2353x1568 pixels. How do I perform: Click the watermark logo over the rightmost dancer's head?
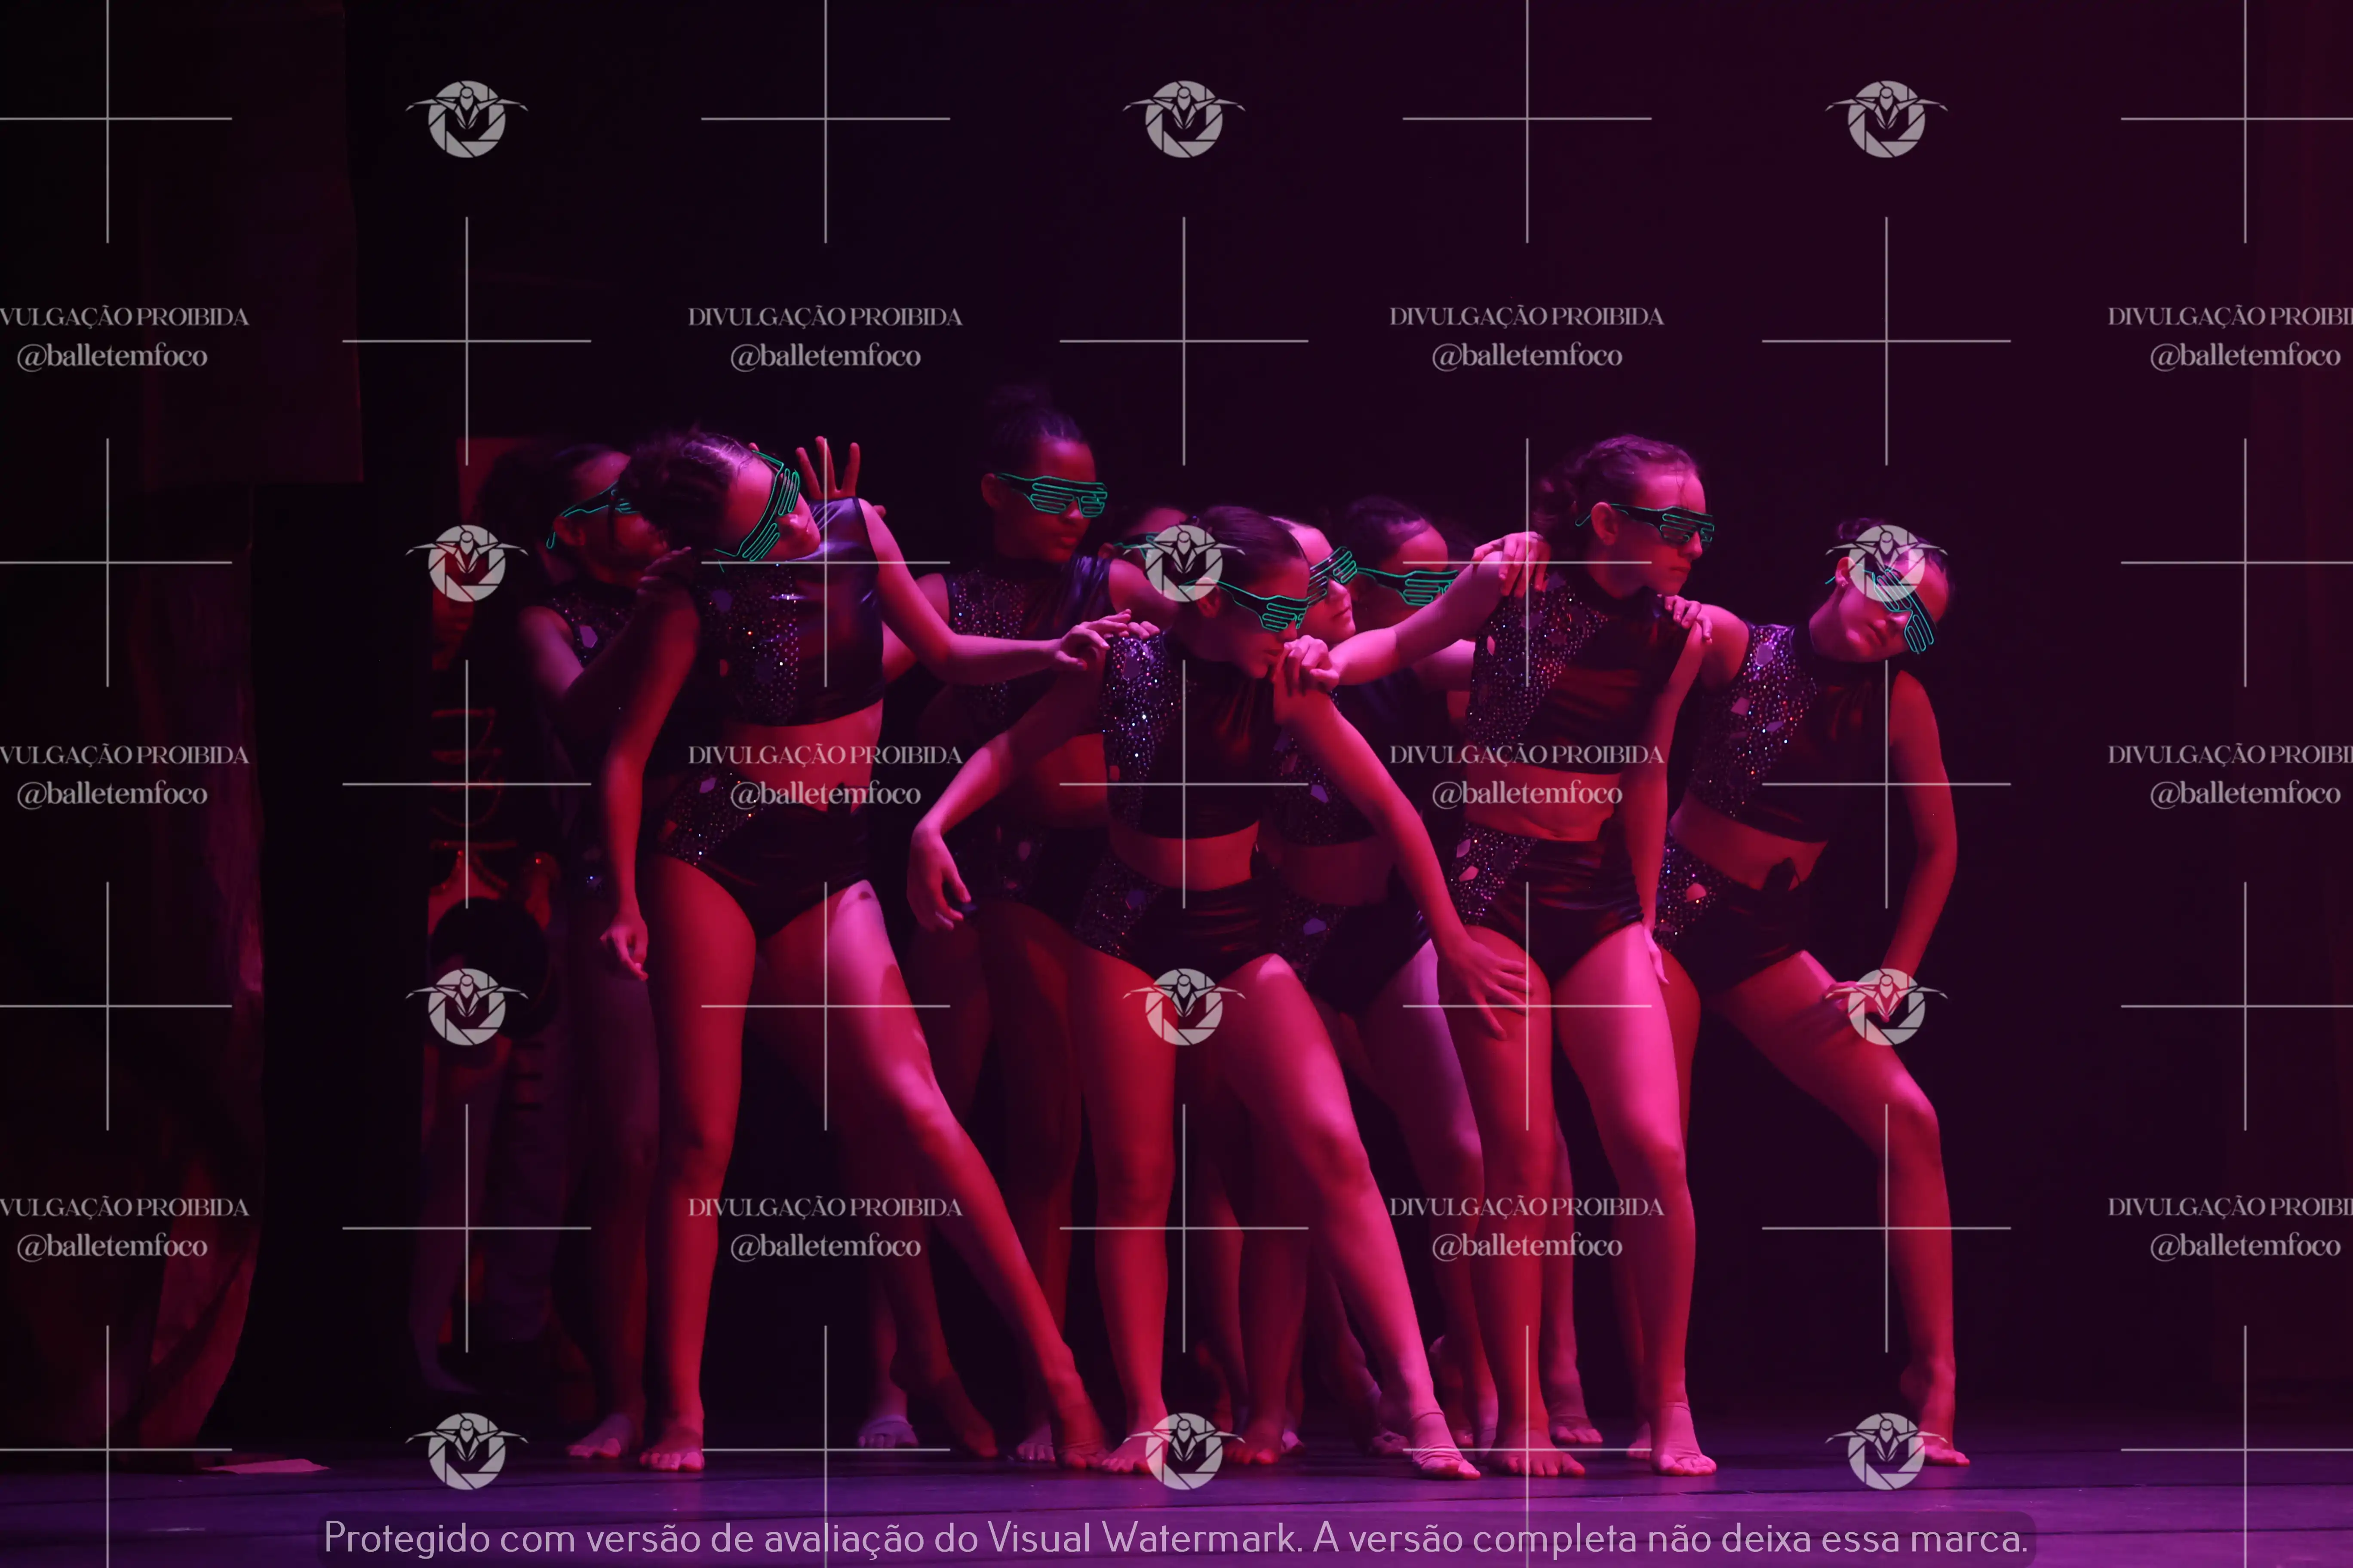tap(1886, 563)
